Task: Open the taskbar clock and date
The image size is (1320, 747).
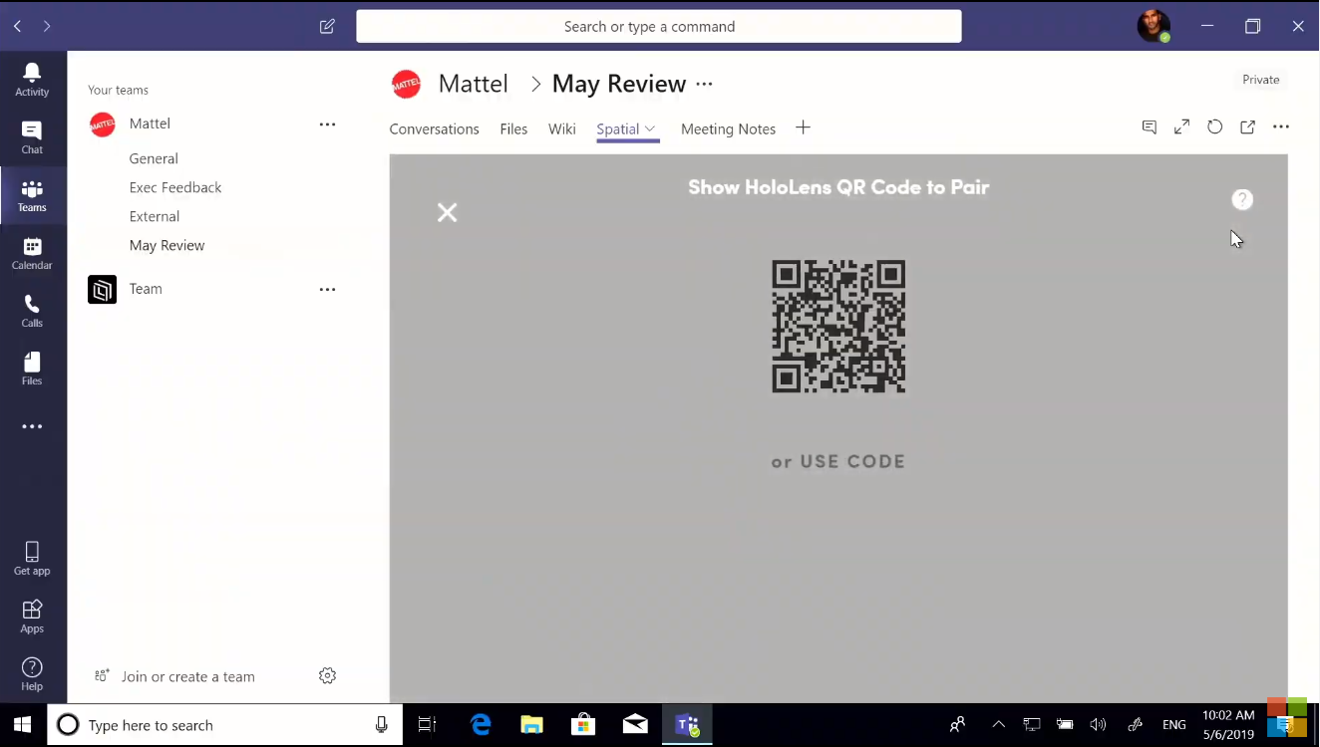Action: pos(1228,725)
